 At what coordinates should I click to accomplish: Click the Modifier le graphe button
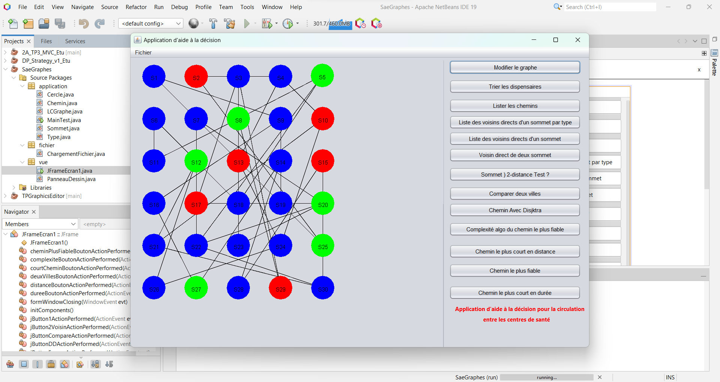coord(515,68)
